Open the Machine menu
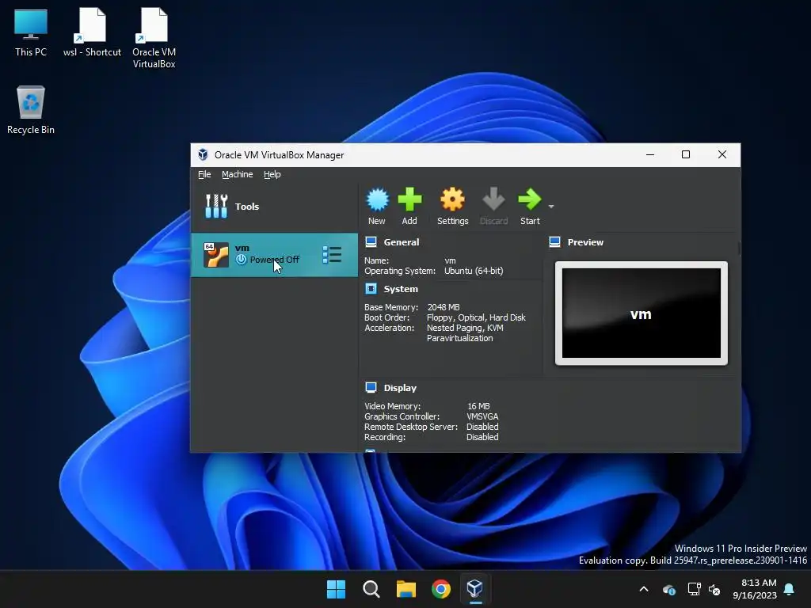 tap(238, 174)
